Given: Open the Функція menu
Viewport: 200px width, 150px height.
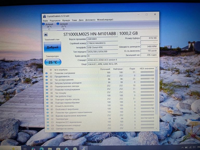Looking at the screenshot, I should pyautogui.click(x=66, y=20).
